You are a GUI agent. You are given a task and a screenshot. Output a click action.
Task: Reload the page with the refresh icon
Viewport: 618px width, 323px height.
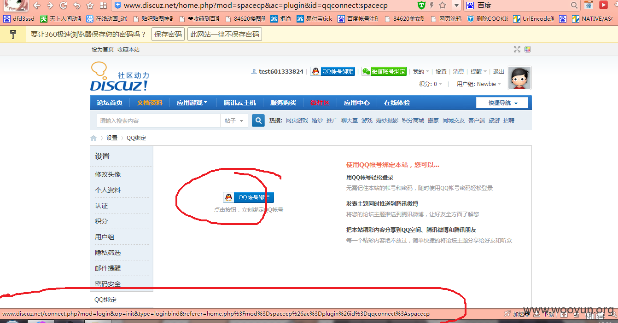64,6
